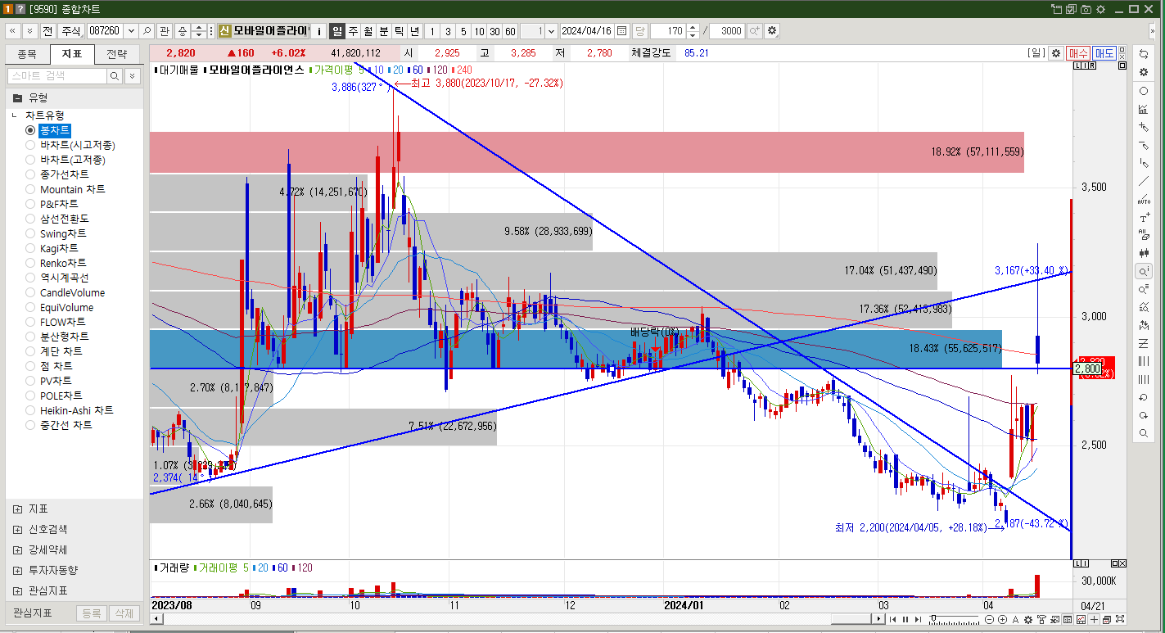Image resolution: width=1165 pixels, height=633 pixels.
Task: Click the stock code search magnifier icon
Action: (147, 31)
